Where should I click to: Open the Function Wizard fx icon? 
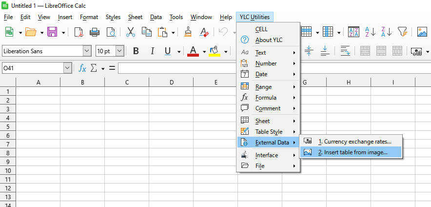pyautogui.click(x=82, y=68)
